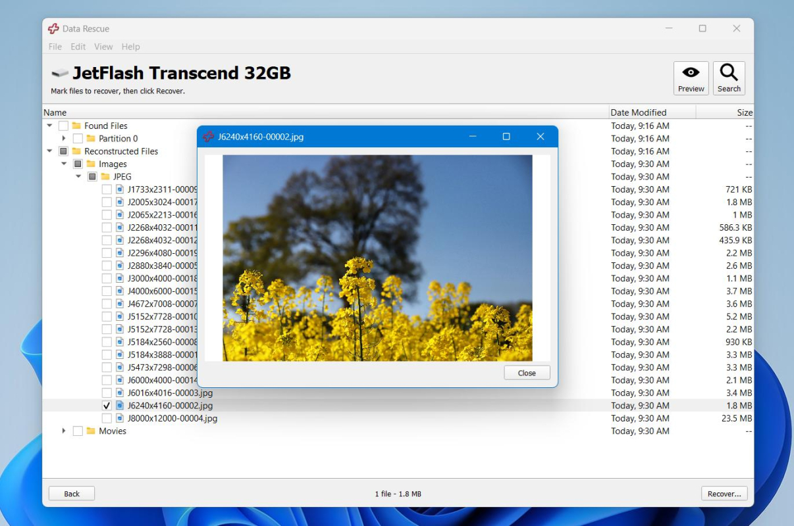This screenshot has width=794, height=526.
Task: Click the Search magnifier icon button
Action: pyautogui.click(x=729, y=78)
